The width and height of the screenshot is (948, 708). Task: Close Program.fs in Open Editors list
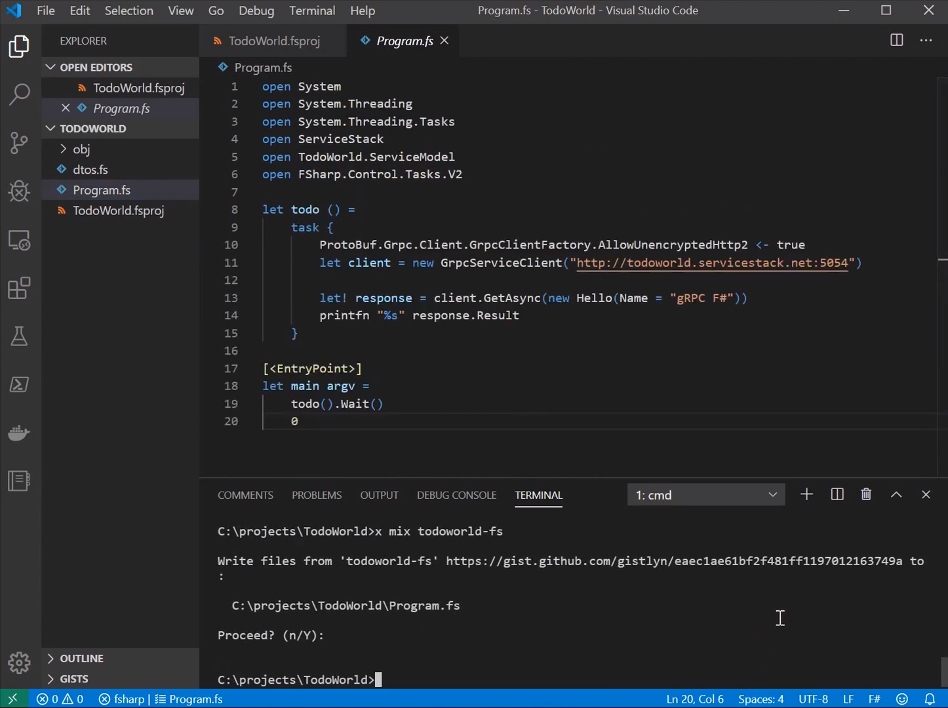(x=66, y=108)
